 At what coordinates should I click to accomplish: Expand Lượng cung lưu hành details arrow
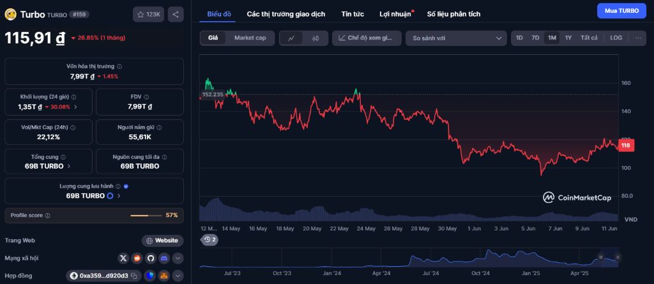pyautogui.click(x=119, y=195)
